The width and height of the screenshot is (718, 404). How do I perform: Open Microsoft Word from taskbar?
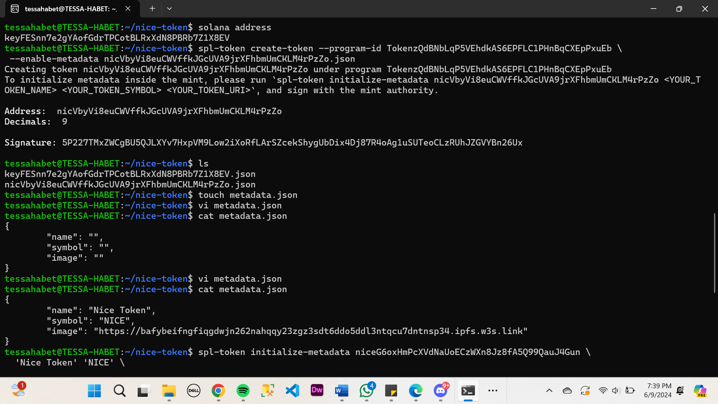[x=341, y=391]
